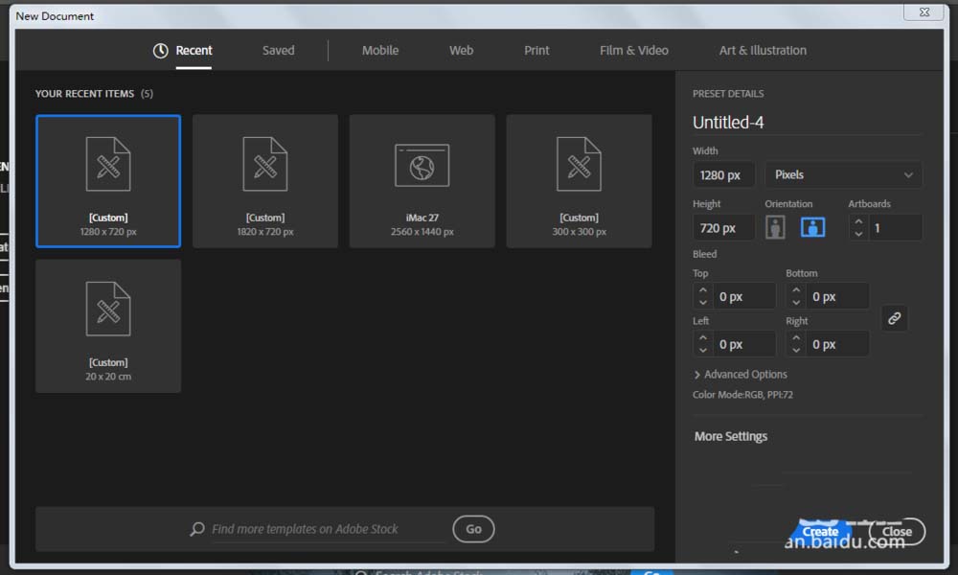Screen dimensions: 958x575
Task: Open the Film & Video tab
Action: tap(633, 51)
